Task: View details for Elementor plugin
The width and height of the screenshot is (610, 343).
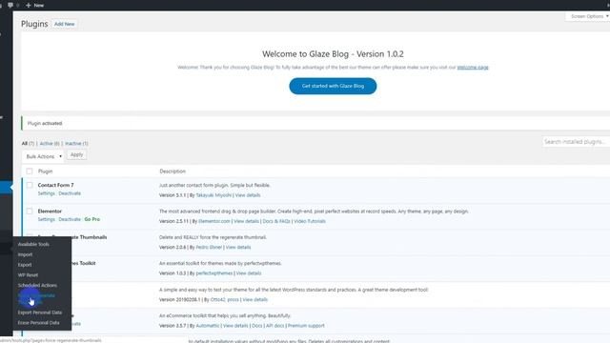Action: tap(246, 221)
